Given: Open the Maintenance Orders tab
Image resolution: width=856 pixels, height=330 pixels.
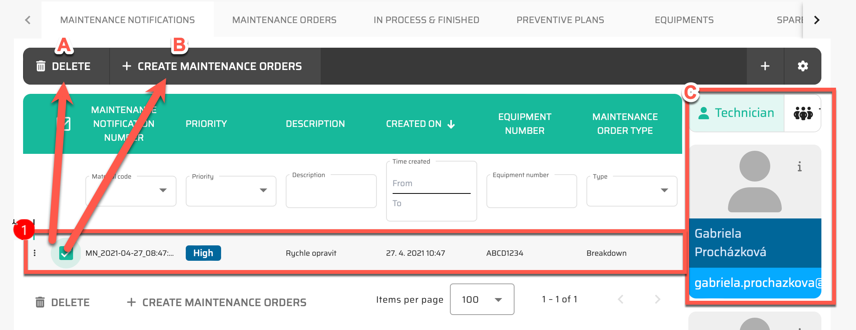Looking at the screenshot, I should coord(284,20).
